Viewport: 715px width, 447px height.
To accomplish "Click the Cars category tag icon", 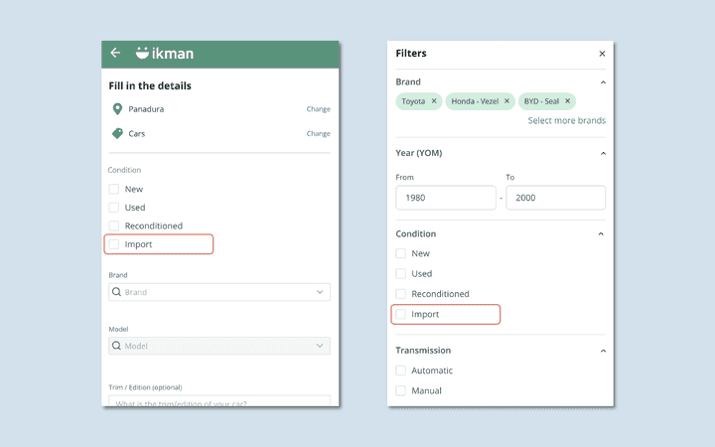I will 117,133.
